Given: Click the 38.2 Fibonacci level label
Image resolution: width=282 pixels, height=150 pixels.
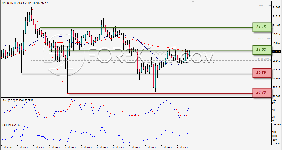Looking at the screenshot, I should click(264, 39).
